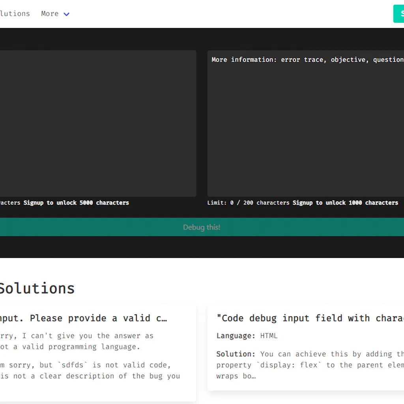Click the More menu chevron icon
The height and width of the screenshot is (404, 404).
pos(66,14)
